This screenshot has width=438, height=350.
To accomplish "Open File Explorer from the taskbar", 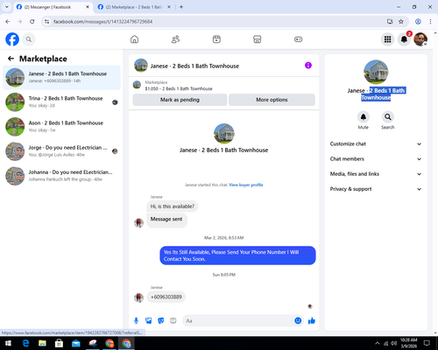I will pos(42,343).
